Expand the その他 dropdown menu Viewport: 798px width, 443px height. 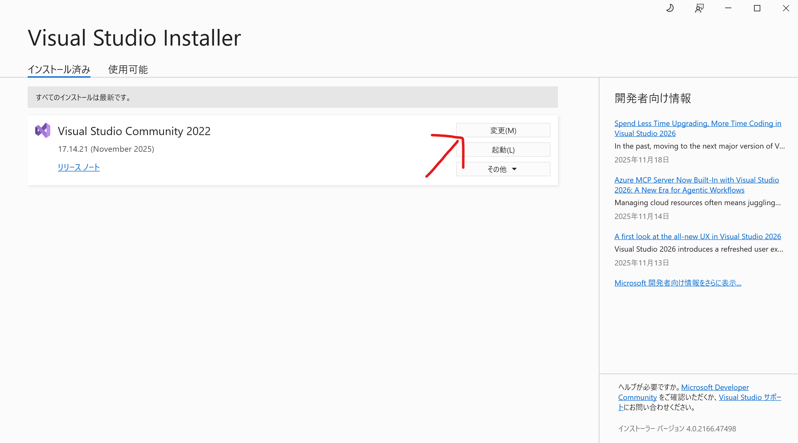point(503,169)
